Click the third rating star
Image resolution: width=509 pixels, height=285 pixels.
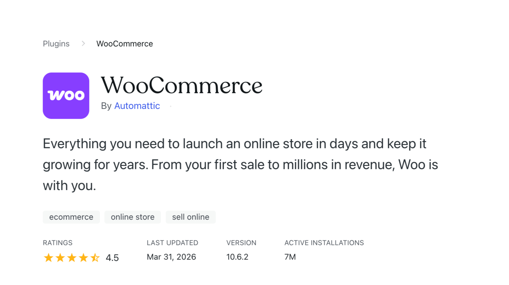[x=72, y=258]
